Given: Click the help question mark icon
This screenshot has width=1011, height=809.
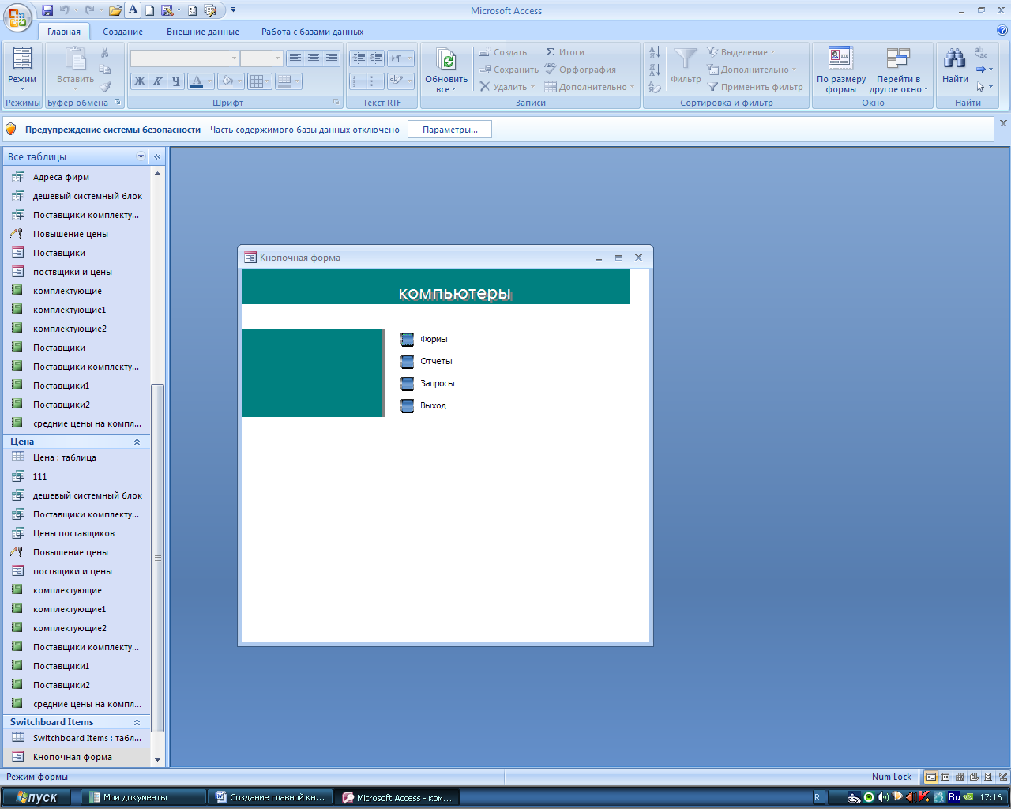Looking at the screenshot, I should [x=1002, y=32].
